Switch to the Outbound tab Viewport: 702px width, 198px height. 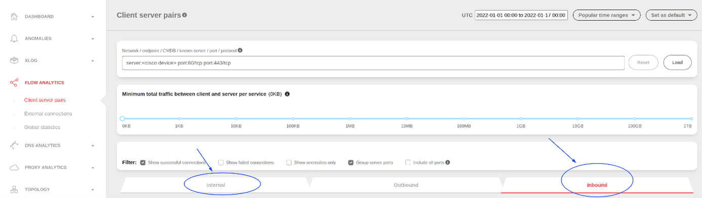406,185
